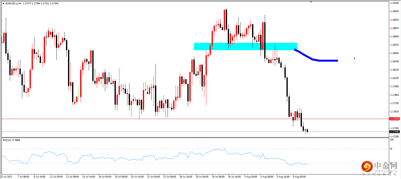Click the 16 Jul 00:00 time label
The height and width of the screenshot is (179, 401).
coord(105,176)
